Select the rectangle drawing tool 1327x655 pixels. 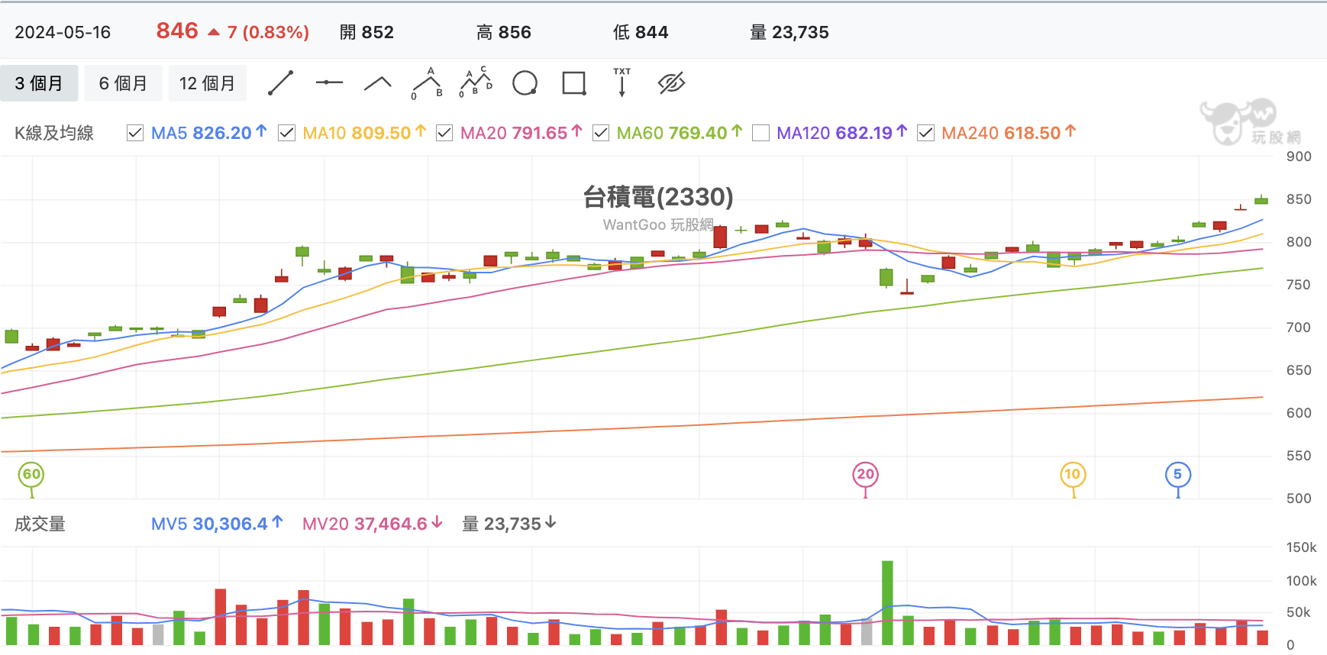(573, 83)
